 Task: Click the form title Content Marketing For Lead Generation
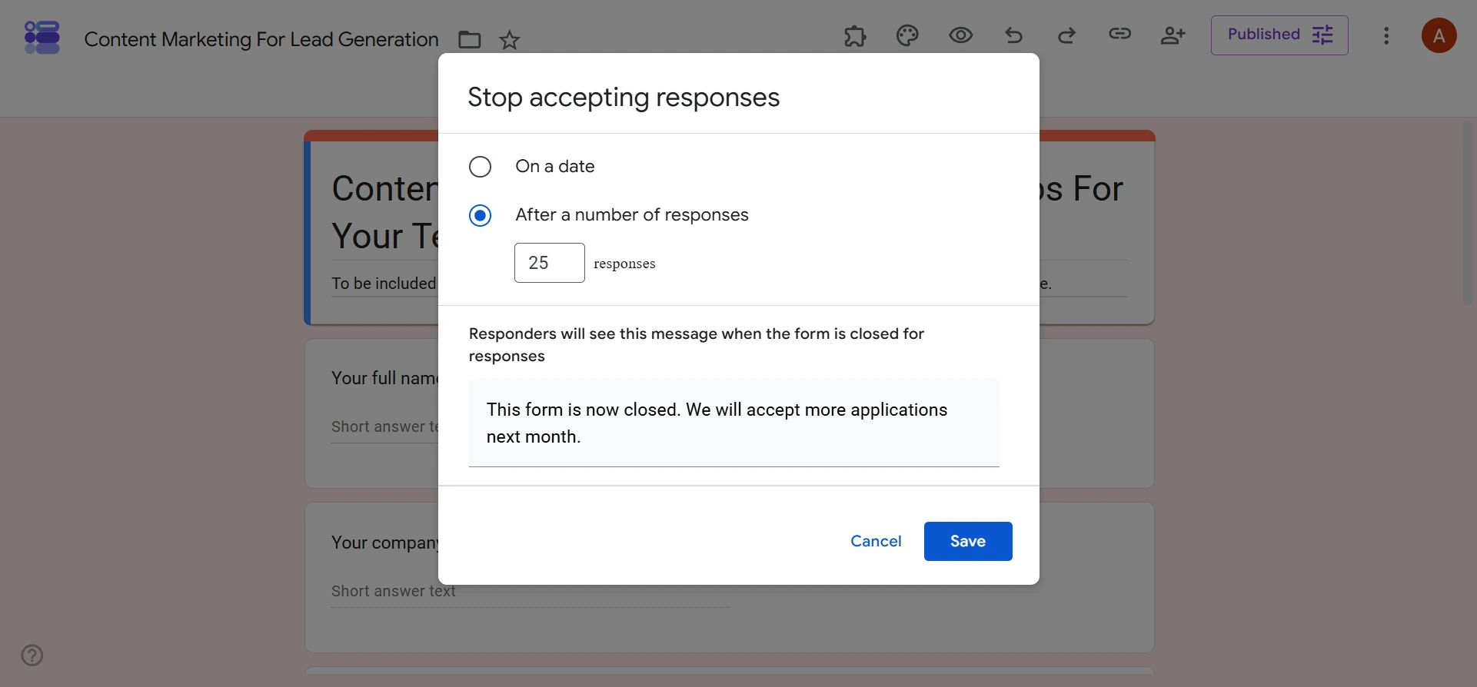tap(261, 39)
